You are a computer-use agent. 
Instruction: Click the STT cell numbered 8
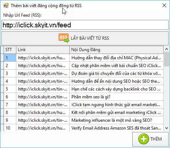point(10,113)
